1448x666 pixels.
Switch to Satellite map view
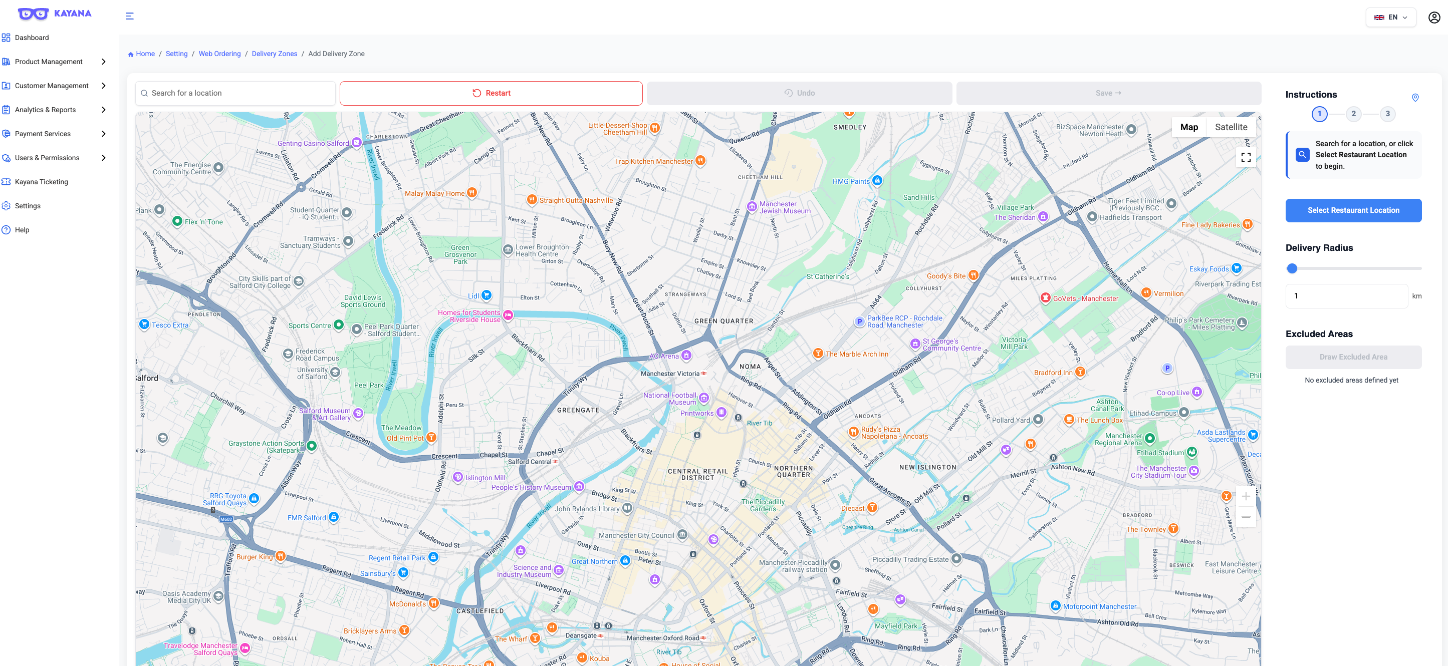(1231, 128)
